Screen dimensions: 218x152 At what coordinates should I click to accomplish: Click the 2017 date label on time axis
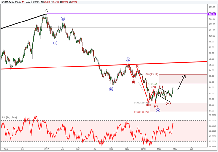47,149
